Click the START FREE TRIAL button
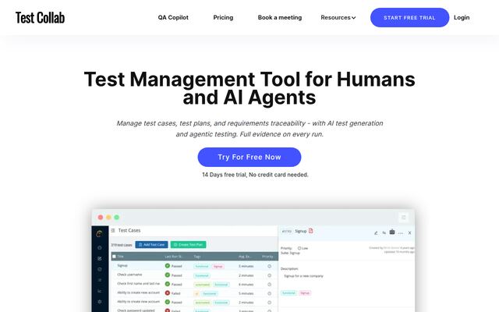The width and height of the screenshot is (499, 312). click(x=409, y=17)
